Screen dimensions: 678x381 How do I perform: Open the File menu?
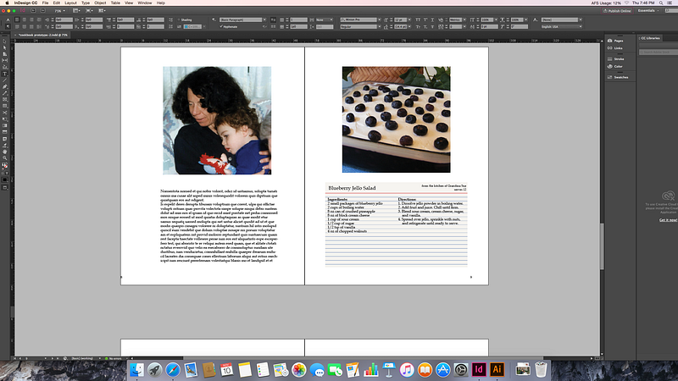[45, 3]
